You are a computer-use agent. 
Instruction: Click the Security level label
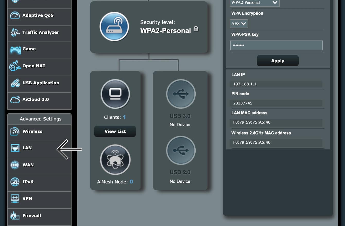[x=158, y=22]
